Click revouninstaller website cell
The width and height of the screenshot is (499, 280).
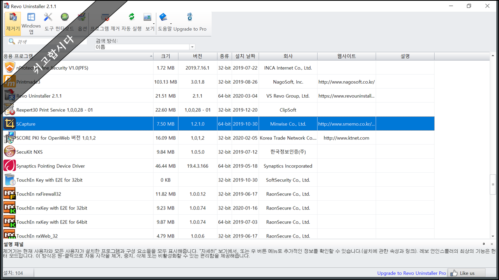tap(347, 96)
